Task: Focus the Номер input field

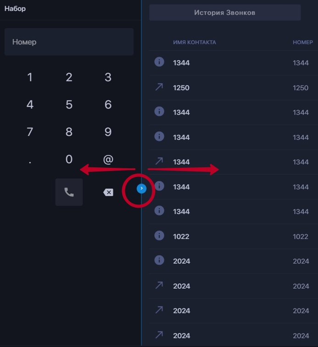Action: point(69,42)
